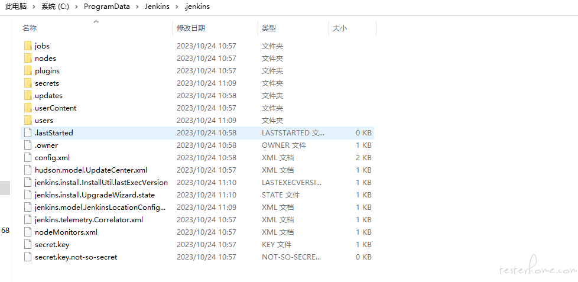Select the config.xml file name
Viewport: 578px width, 282px height.
click(53, 158)
